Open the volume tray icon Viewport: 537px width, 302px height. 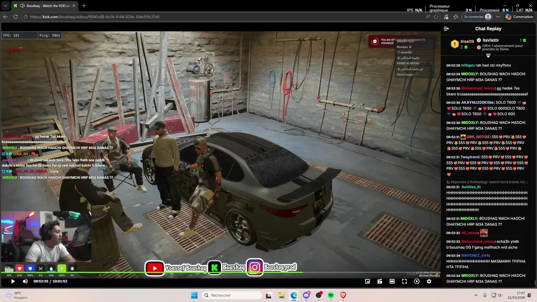(x=501, y=295)
